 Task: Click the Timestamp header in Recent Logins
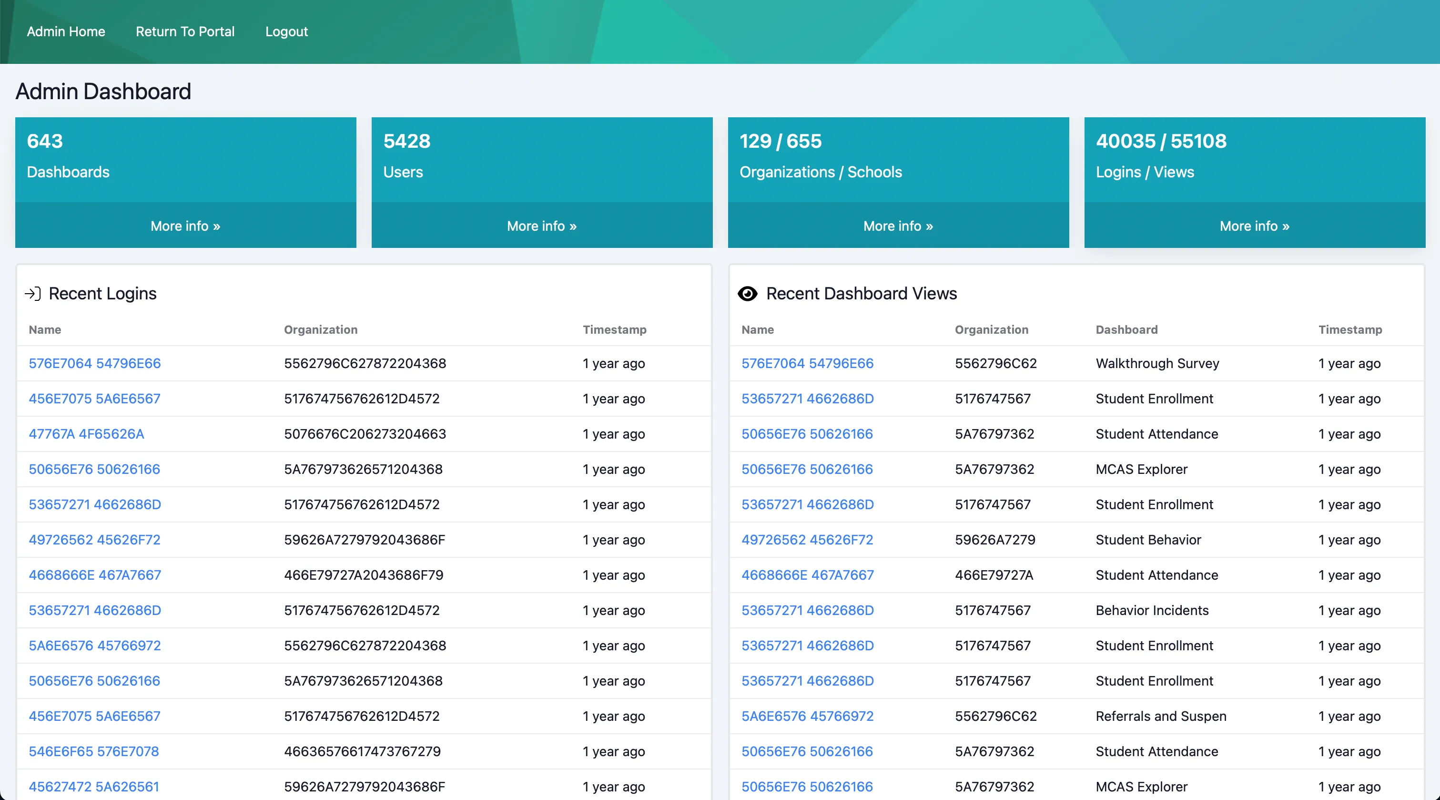[x=614, y=329]
